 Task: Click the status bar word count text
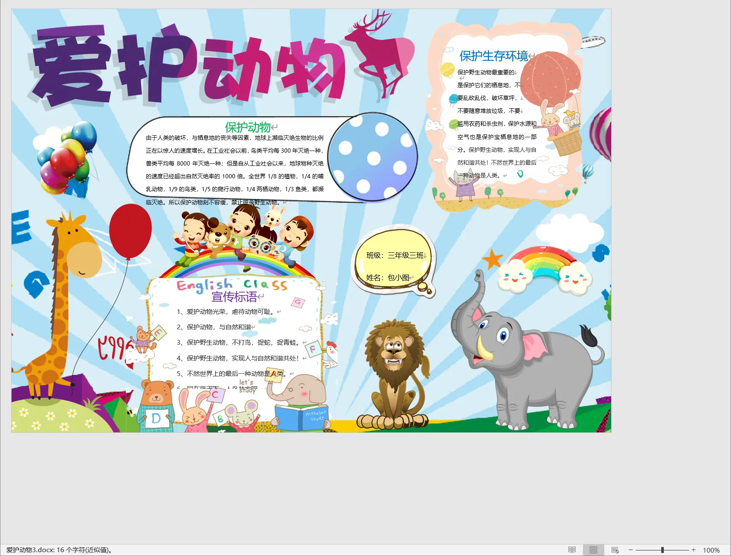[x=59, y=550]
